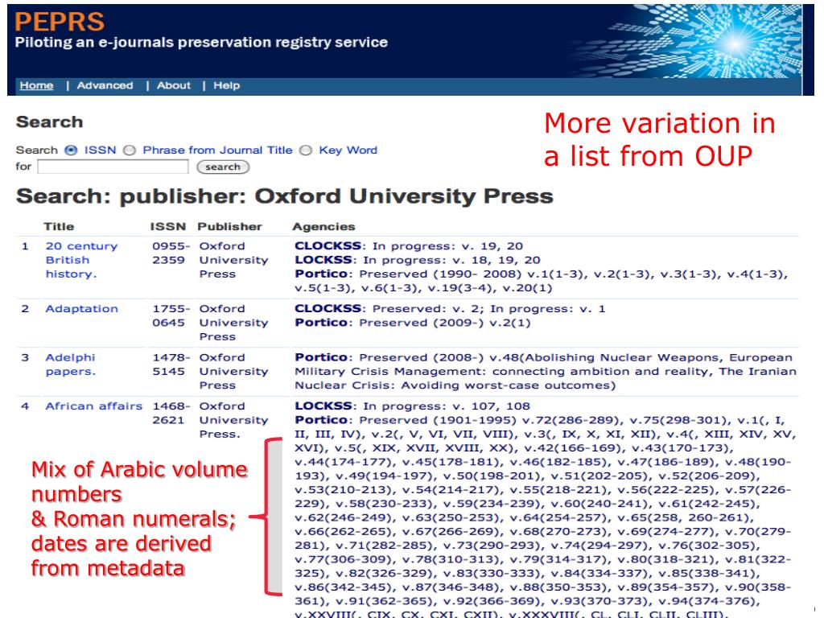
Task: Open the Home navigation link
Action: pyautogui.click(x=36, y=85)
